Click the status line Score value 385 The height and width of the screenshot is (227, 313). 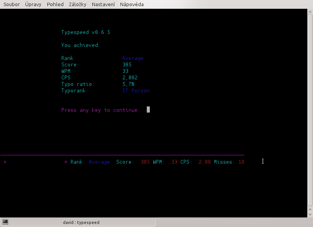pos(145,162)
